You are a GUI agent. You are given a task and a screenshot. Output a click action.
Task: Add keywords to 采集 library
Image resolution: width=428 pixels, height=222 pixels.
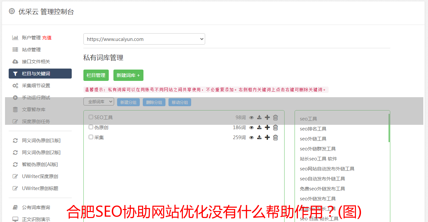pyautogui.click(x=267, y=137)
